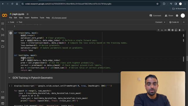This screenshot has width=188, height=106.
Task: Open the Comment button
Action: point(155,16)
